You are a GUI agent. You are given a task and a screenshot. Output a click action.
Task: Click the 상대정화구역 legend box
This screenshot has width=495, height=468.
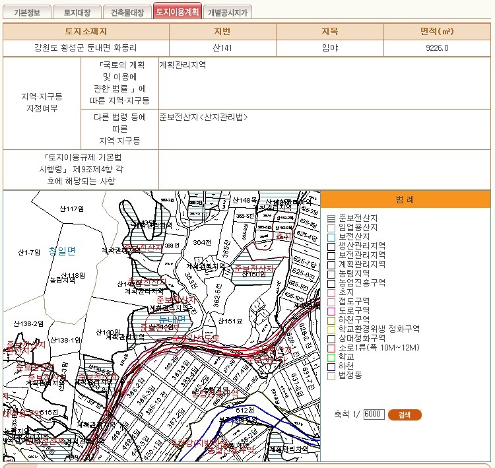[x=331, y=339]
